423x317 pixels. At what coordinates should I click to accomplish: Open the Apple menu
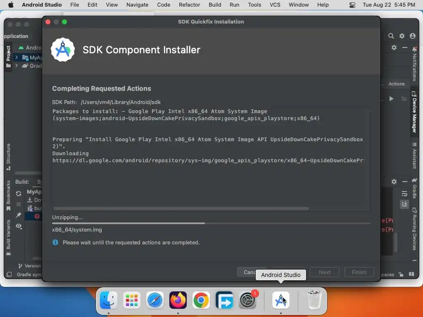11,5
